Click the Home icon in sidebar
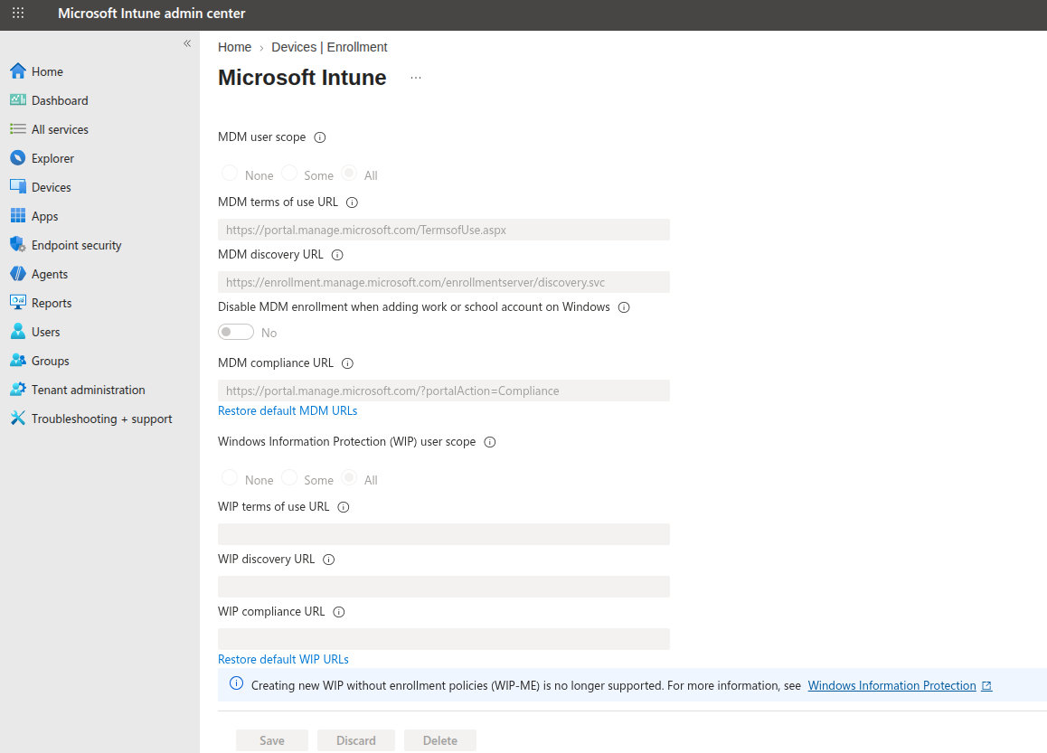The image size is (1047, 753). [18, 71]
